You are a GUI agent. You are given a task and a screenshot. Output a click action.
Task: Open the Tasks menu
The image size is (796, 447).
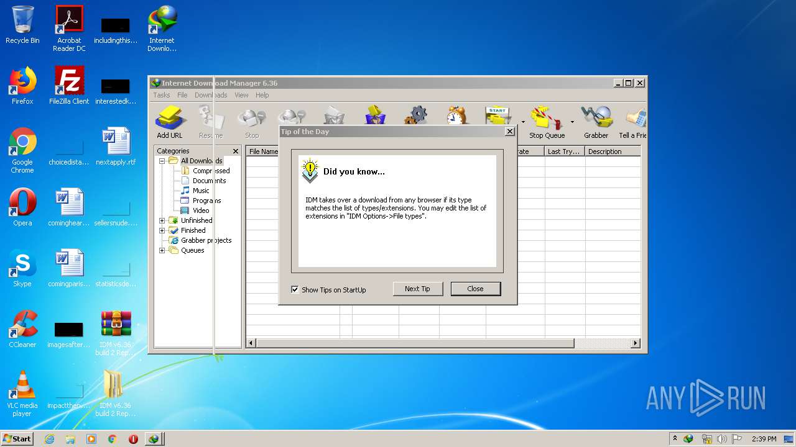(162, 95)
